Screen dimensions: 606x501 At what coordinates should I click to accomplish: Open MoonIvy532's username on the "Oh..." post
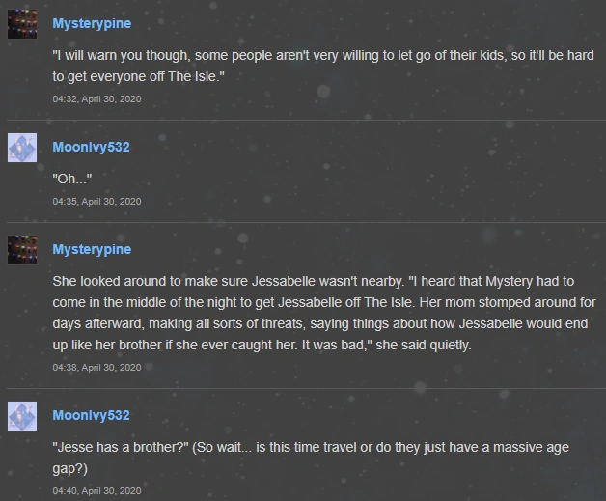tap(91, 147)
